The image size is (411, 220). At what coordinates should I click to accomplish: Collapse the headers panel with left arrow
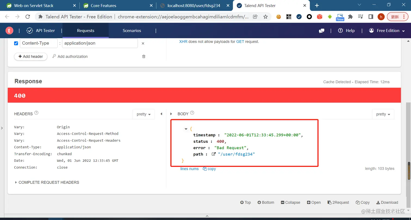point(161,114)
